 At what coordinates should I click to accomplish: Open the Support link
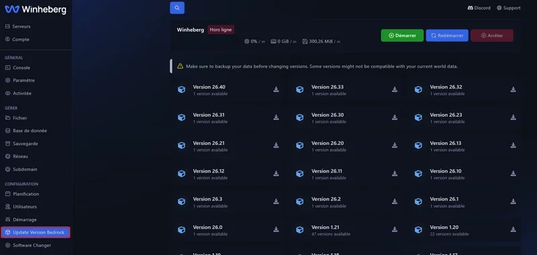point(509,8)
